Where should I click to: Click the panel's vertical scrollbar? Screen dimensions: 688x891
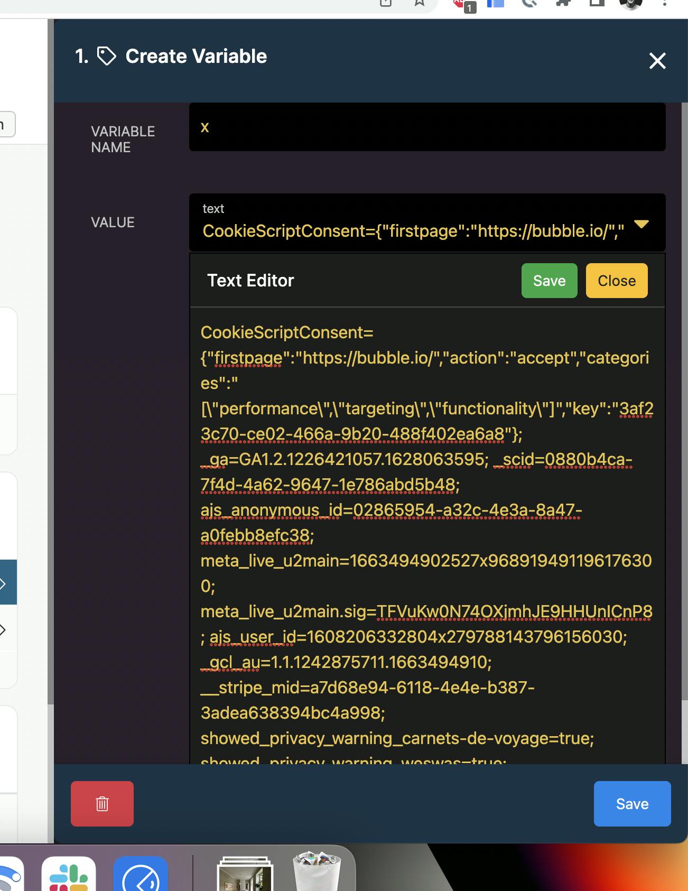pyautogui.click(x=684, y=402)
